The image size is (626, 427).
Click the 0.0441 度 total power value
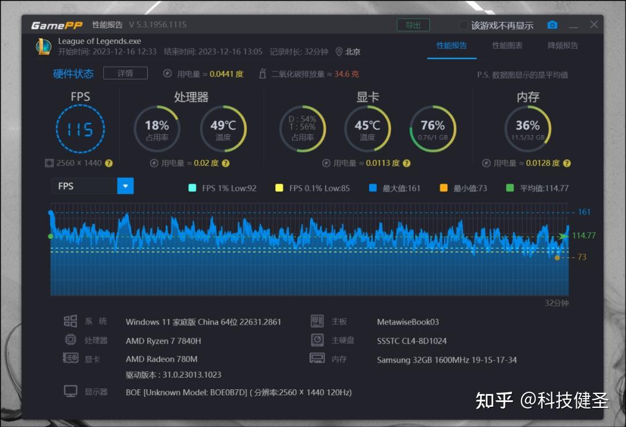[227, 74]
